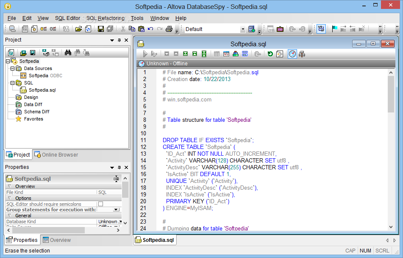Toggle SQL-Editor should require semicolons checkbox
Image resolution: width=403 pixels, height=258 pixels.
[x=101, y=204]
